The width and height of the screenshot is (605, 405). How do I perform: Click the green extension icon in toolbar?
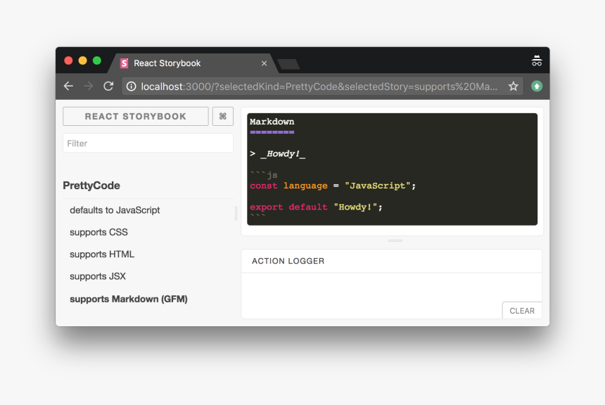tap(537, 86)
